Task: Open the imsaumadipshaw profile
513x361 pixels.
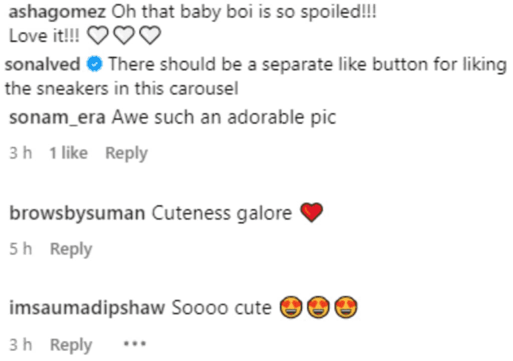Action: pyautogui.click(x=88, y=309)
